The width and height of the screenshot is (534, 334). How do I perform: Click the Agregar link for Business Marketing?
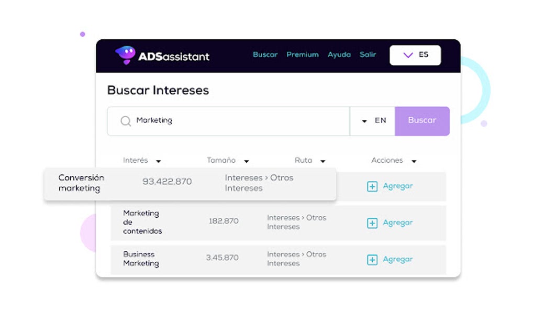pos(397,259)
